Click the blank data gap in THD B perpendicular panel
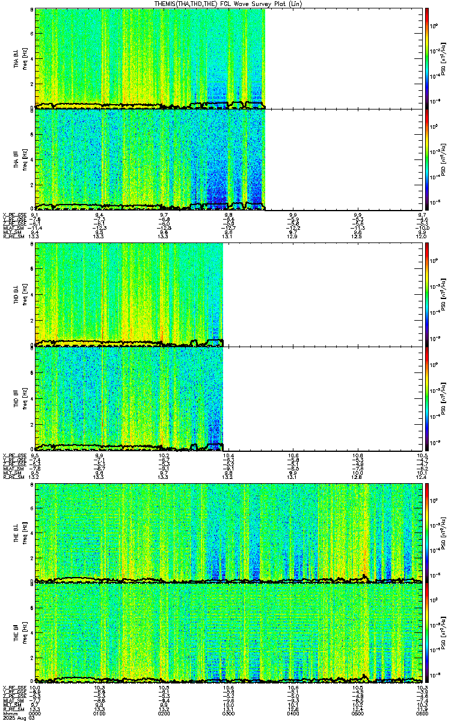Viewport: 451px width, 722px height. pos(322,295)
